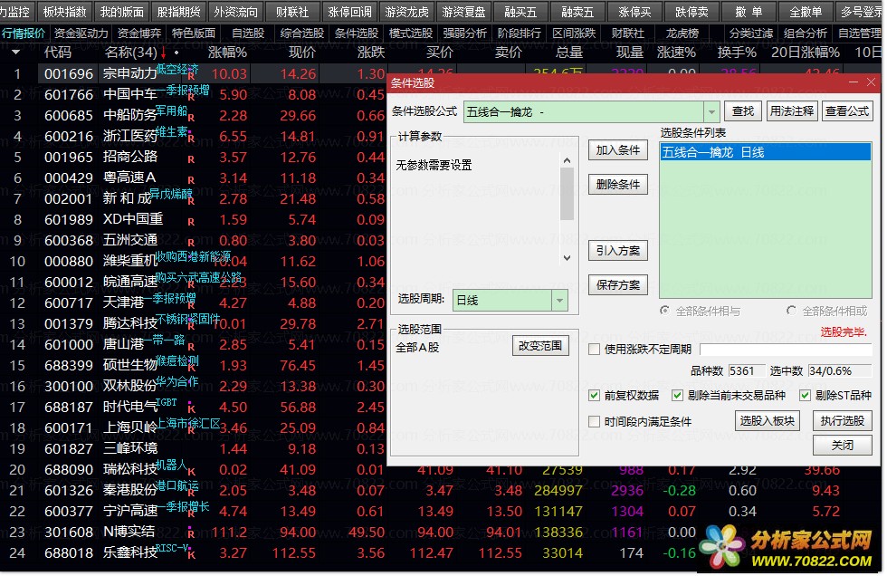Click the 保存方案 button

click(x=617, y=284)
